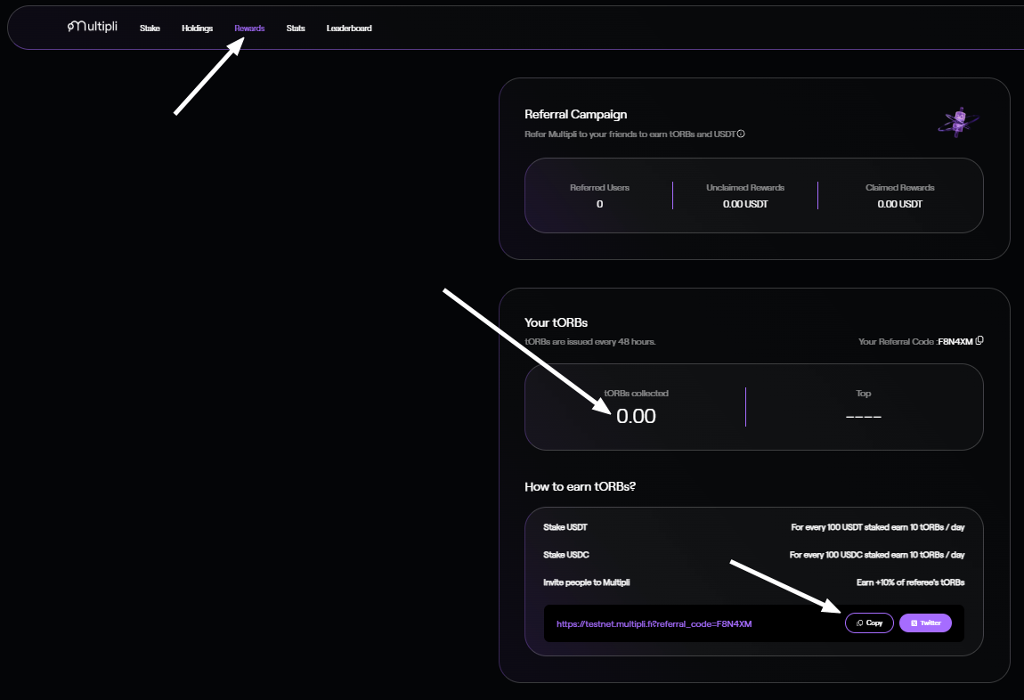The image size is (1024, 700).
Task: Open the Leaderboard page
Action: click(349, 28)
